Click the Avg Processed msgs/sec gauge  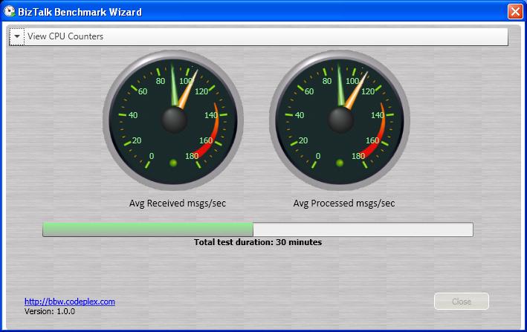click(x=340, y=120)
